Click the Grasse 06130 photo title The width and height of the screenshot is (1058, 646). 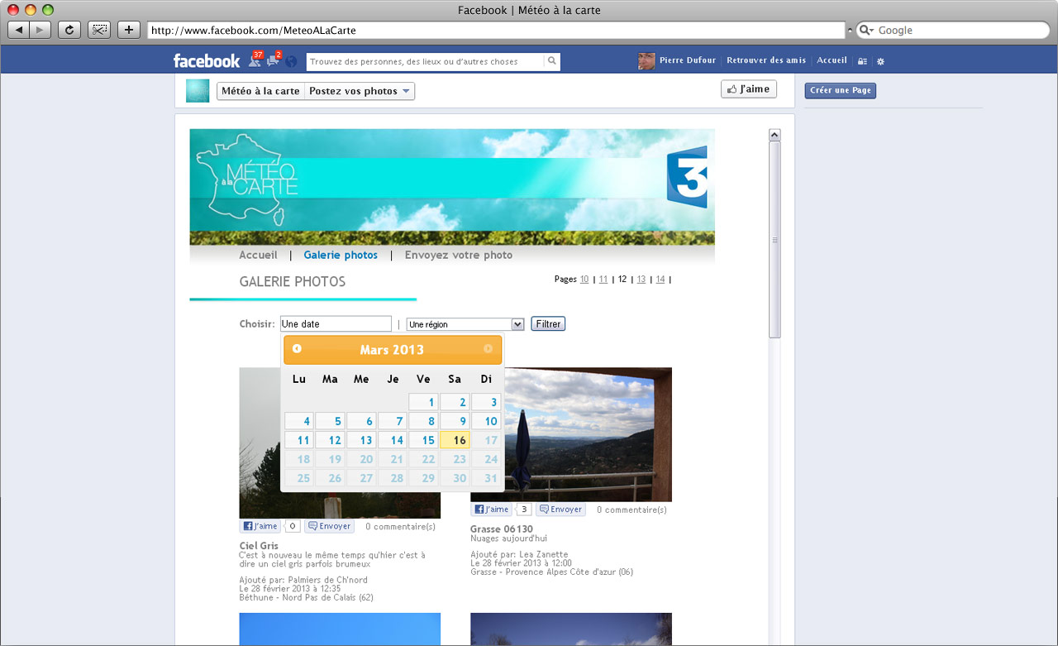coord(502,529)
